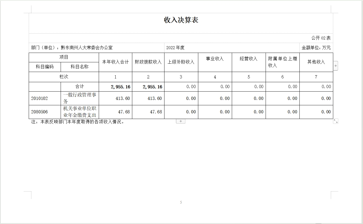This screenshot has width=363, height=224.
Task: Click 合计 row 0.00 under 其他收入
Action: point(326,87)
